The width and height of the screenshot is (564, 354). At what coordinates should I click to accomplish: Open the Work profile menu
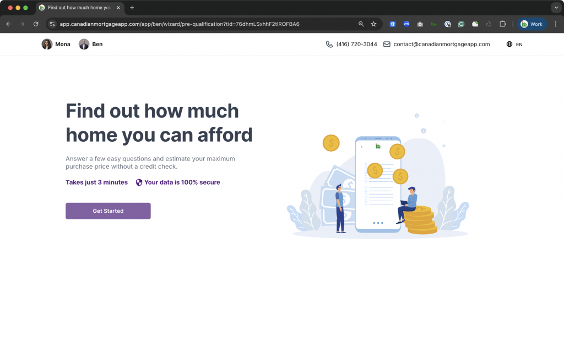click(x=532, y=24)
